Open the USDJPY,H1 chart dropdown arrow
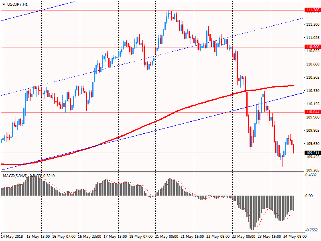 (x=4, y=4)
